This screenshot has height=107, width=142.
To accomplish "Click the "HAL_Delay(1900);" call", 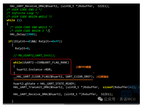I will (x=23, y=34).
